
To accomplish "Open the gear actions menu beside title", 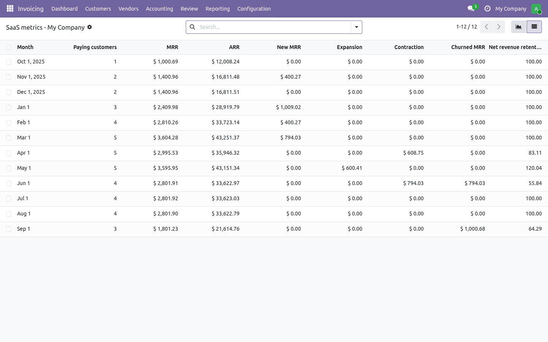I will (x=89, y=27).
